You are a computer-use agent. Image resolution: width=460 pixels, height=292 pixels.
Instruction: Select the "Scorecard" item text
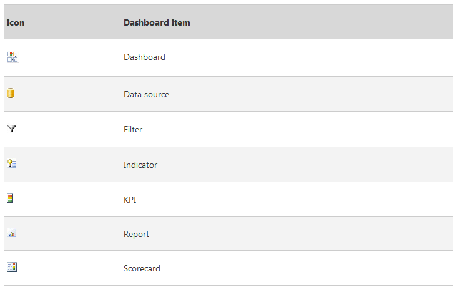(x=142, y=269)
